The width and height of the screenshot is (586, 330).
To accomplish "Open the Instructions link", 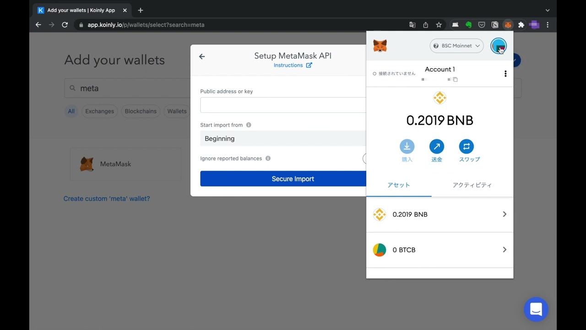I will pyautogui.click(x=293, y=65).
